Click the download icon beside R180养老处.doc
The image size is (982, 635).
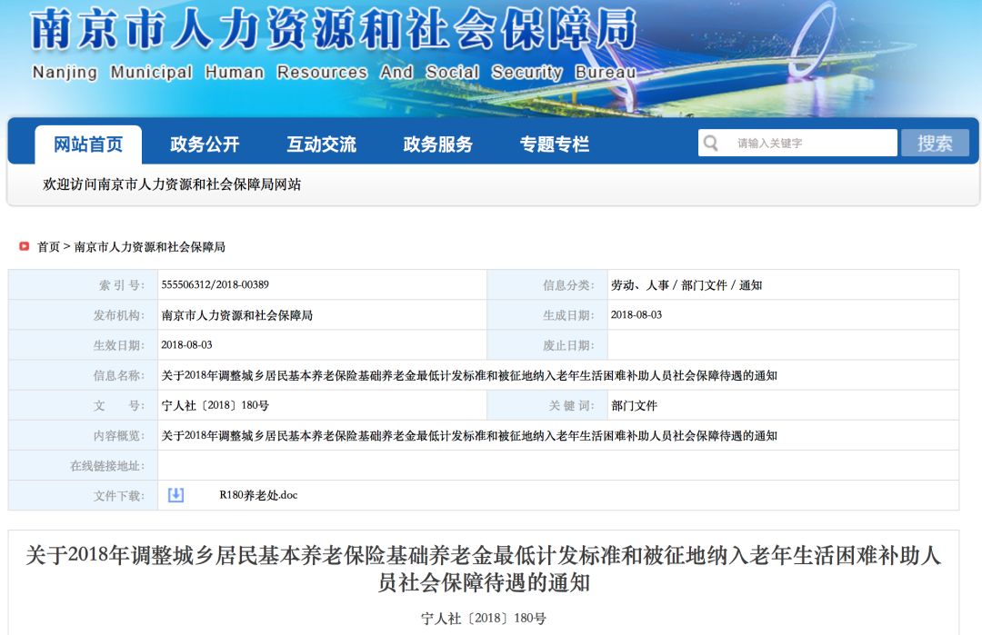[176, 495]
